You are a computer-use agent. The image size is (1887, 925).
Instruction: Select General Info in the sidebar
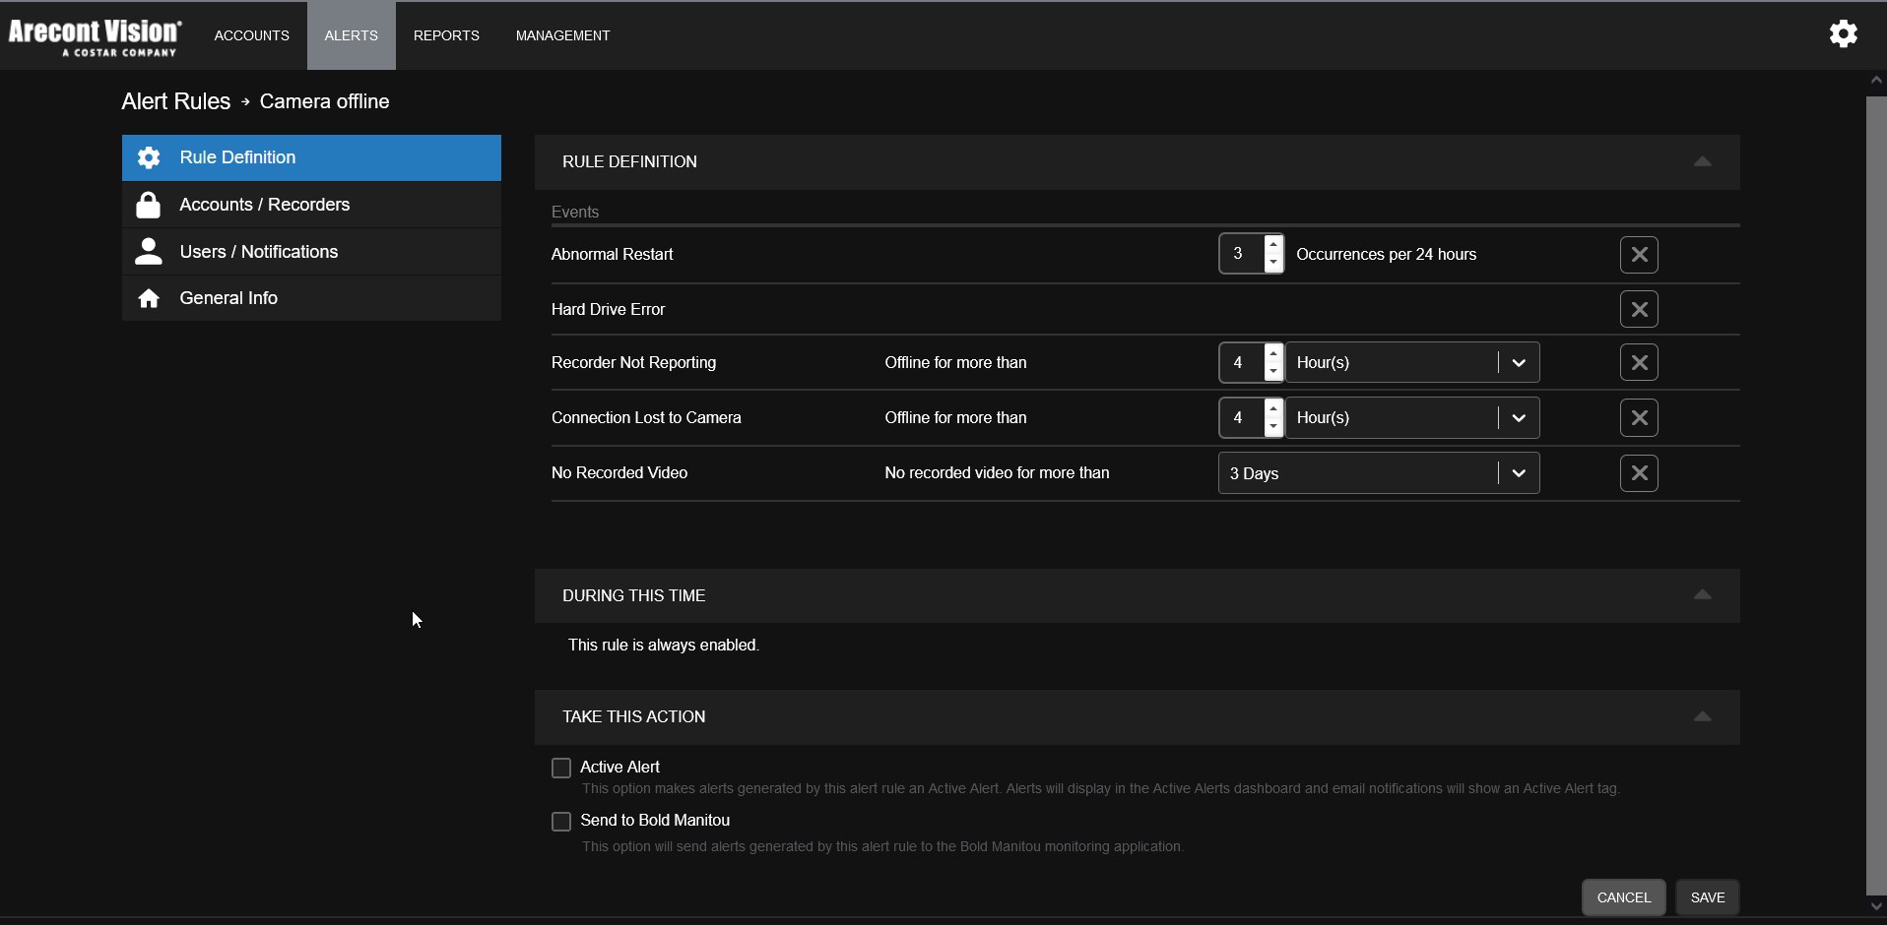click(x=311, y=298)
